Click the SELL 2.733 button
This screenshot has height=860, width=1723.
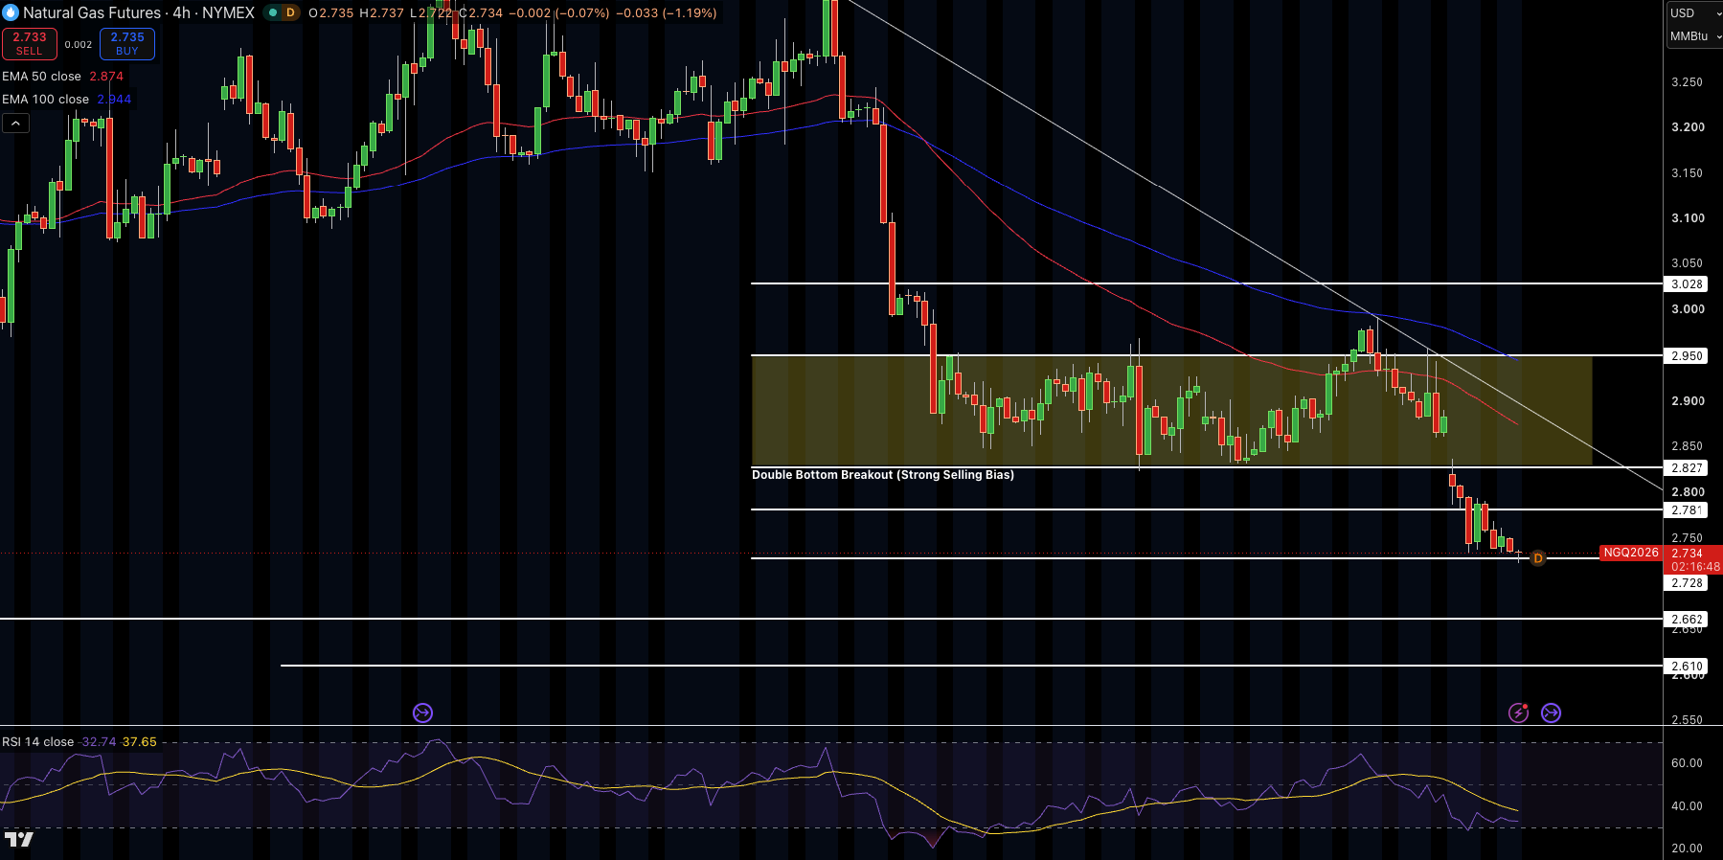tap(30, 44)
